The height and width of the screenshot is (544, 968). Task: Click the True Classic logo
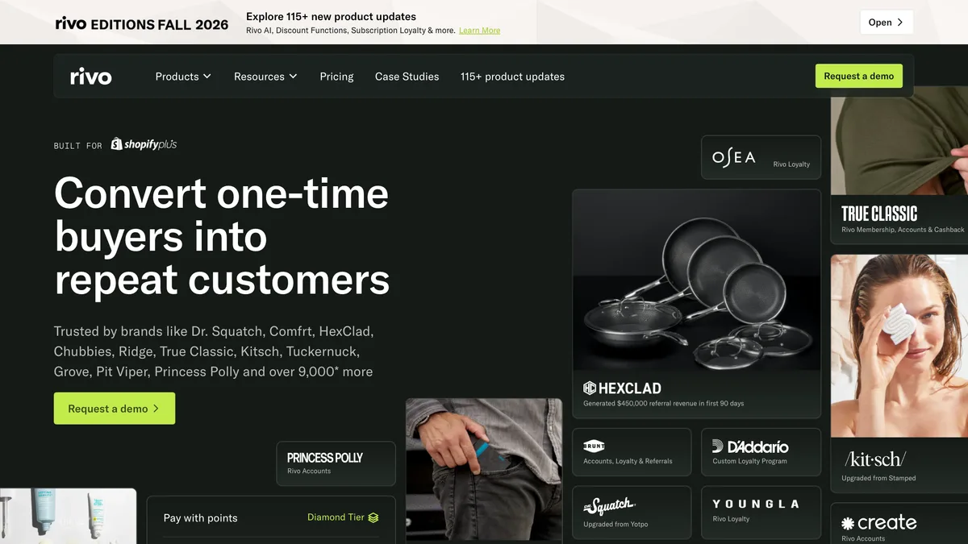[x=879, y=214]
